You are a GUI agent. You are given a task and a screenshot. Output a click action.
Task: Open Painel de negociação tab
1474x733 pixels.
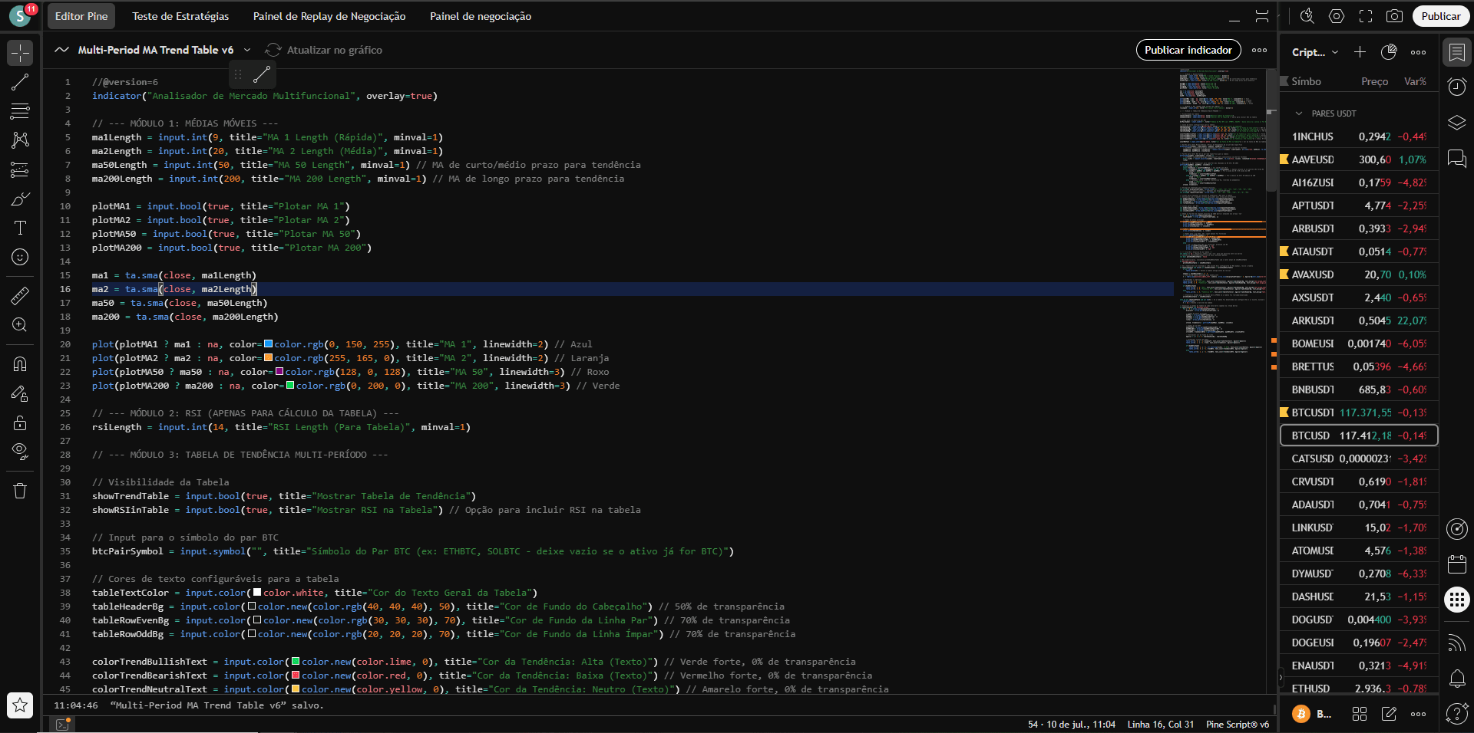(x=481, y=16)
